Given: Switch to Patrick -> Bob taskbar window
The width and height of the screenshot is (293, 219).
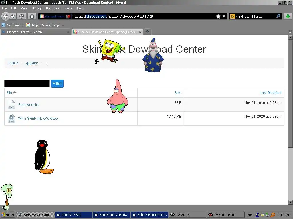Looking at the screenshot, I should tap(73, 215).
